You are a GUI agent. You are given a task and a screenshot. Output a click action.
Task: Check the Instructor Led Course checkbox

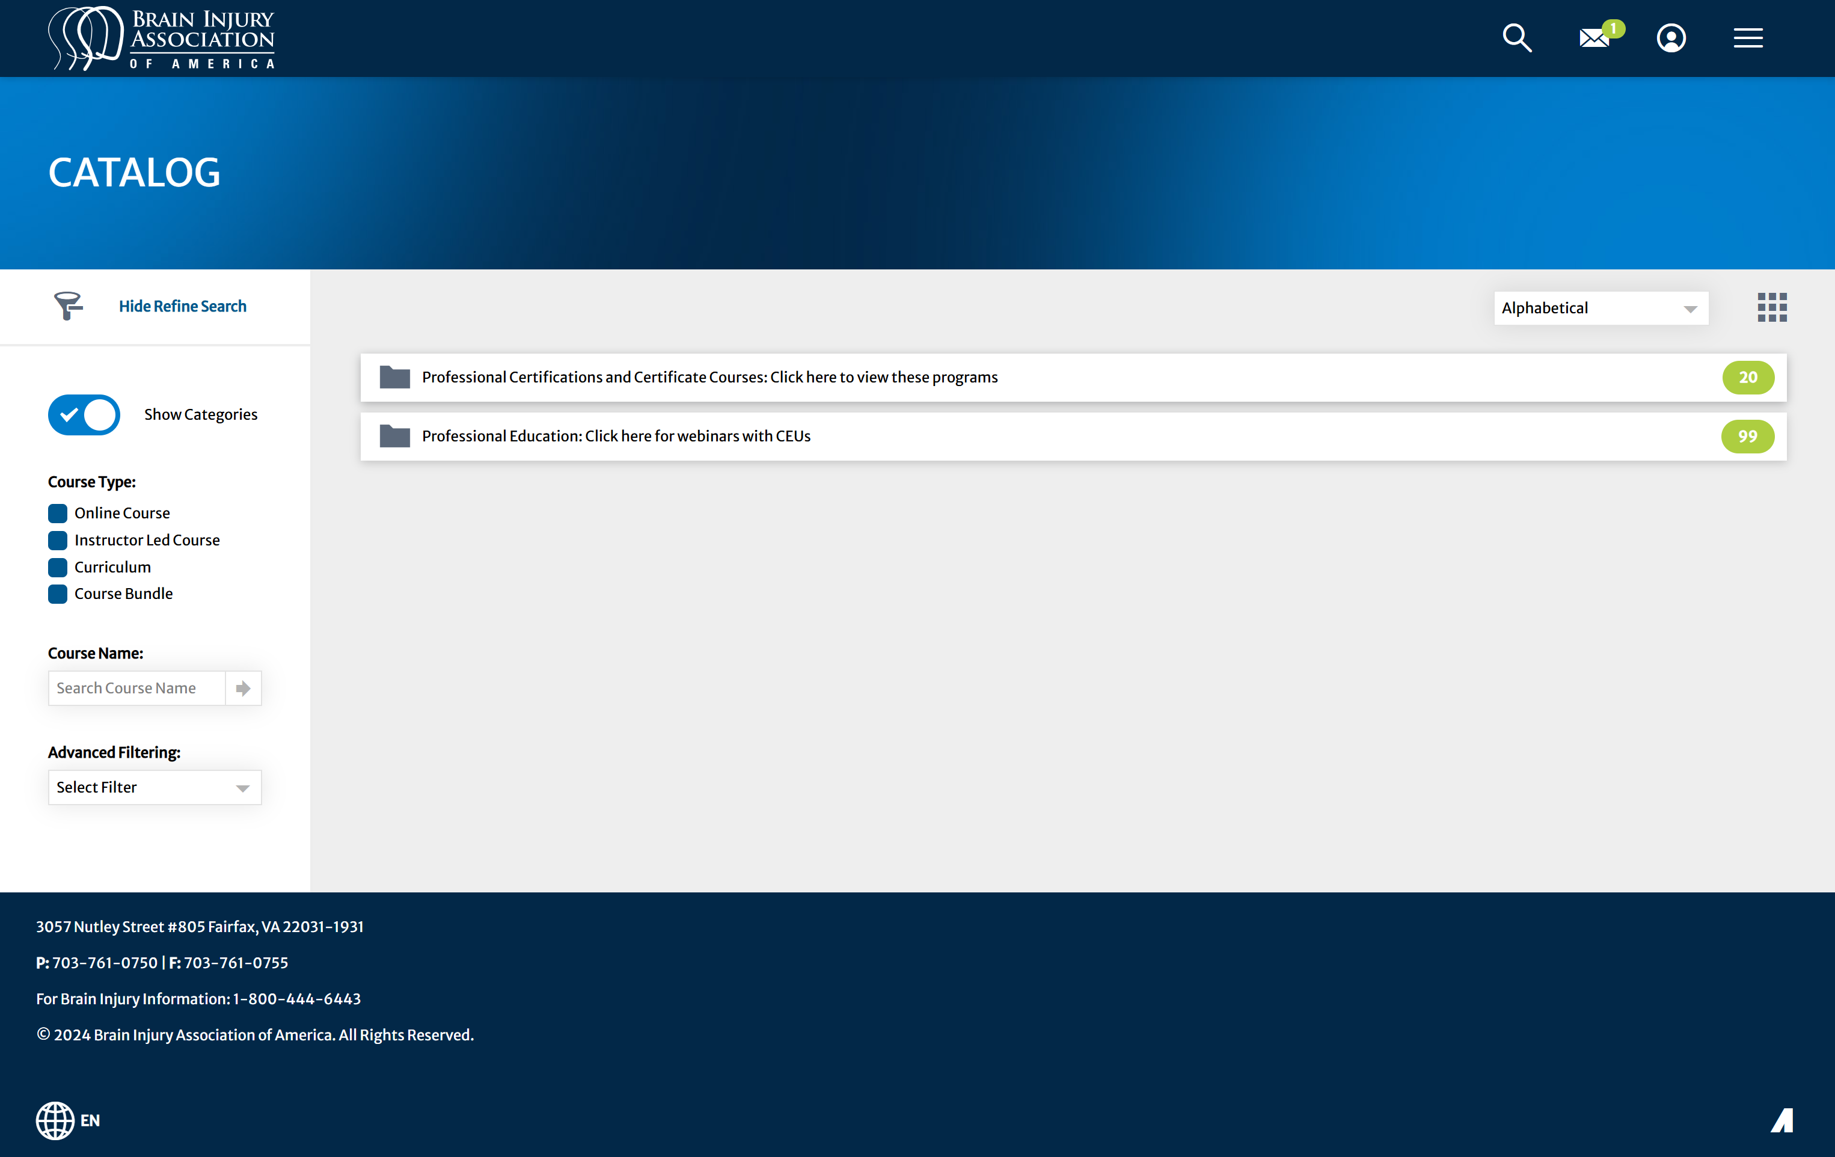point(57,541)
